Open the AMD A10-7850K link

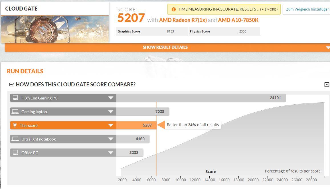(238, 20)
